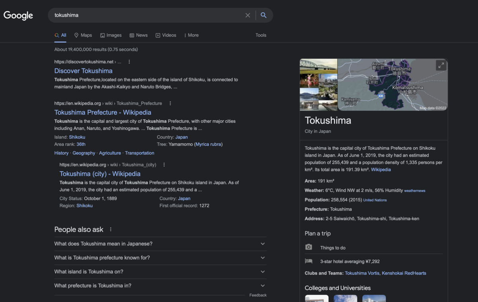Open Wikipedia link in knowledge panel description
The width and height of the screenshot is (478, 302).
pos(381,170)
